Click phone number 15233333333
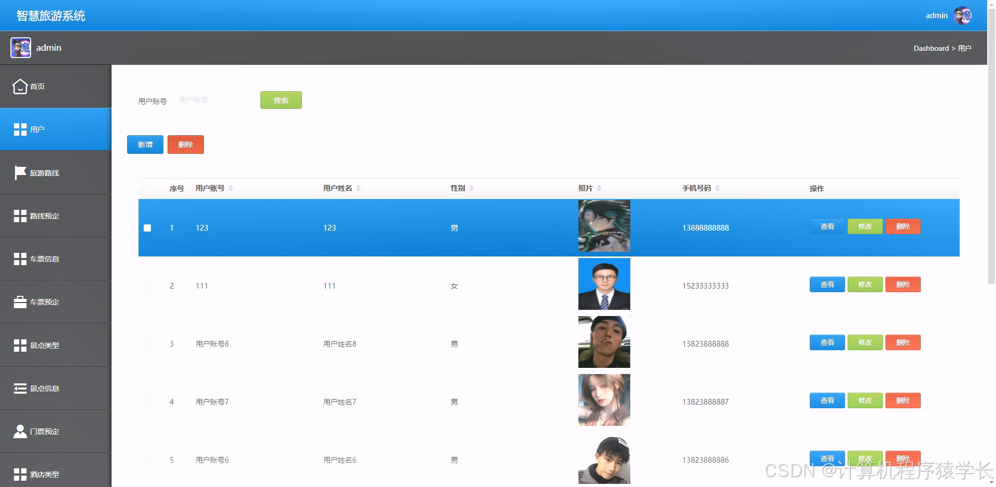996x487 pixels. click(706, 286)
